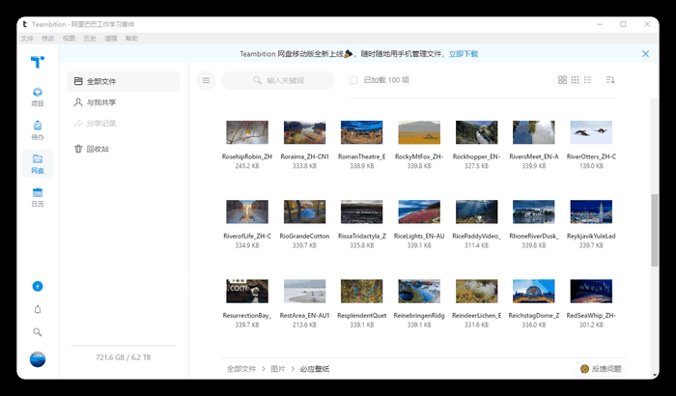Select the RiversMeet_EN-A thumbnail
Screen dimensions: 676x396
[x=534, y=132]
